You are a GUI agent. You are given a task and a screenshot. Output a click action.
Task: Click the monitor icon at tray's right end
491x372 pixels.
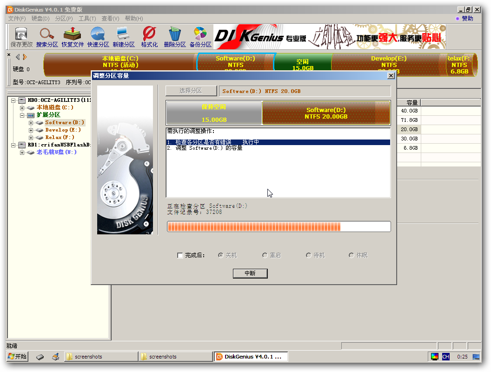tap(476, 357)
